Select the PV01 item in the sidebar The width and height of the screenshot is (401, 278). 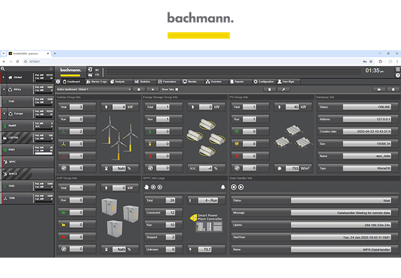[x=27, y=150]
